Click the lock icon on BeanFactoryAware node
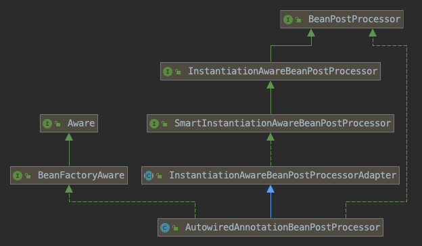Viewport: 422px width, 246px height. click(x=28, y=176)
